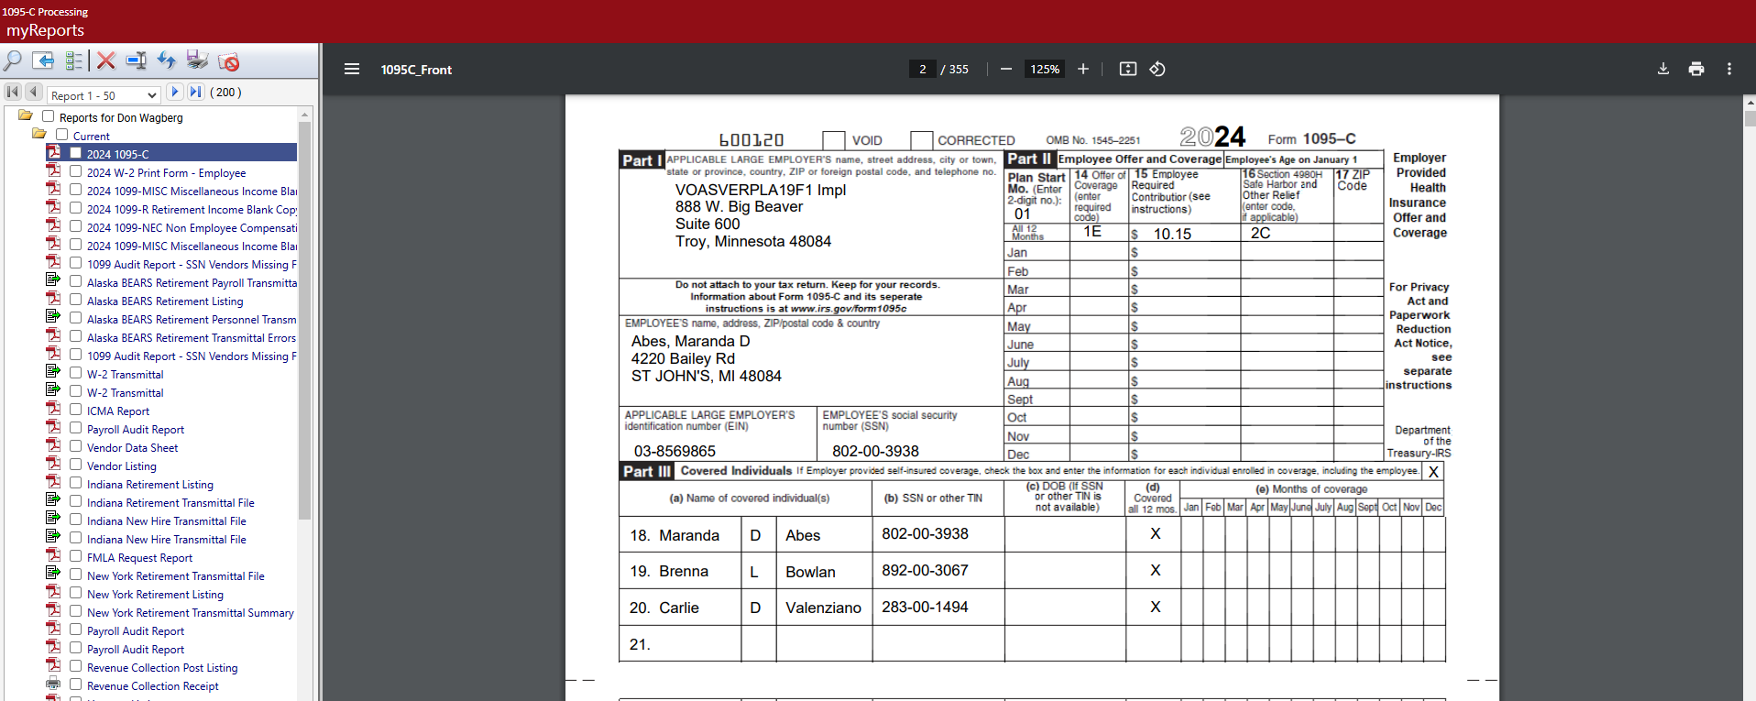1756x701 pixels.
Task: Click the report list vertical scrollbar
Action: [304, 321]
